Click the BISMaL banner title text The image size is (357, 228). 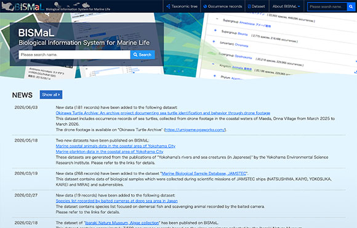click(36, 33)
